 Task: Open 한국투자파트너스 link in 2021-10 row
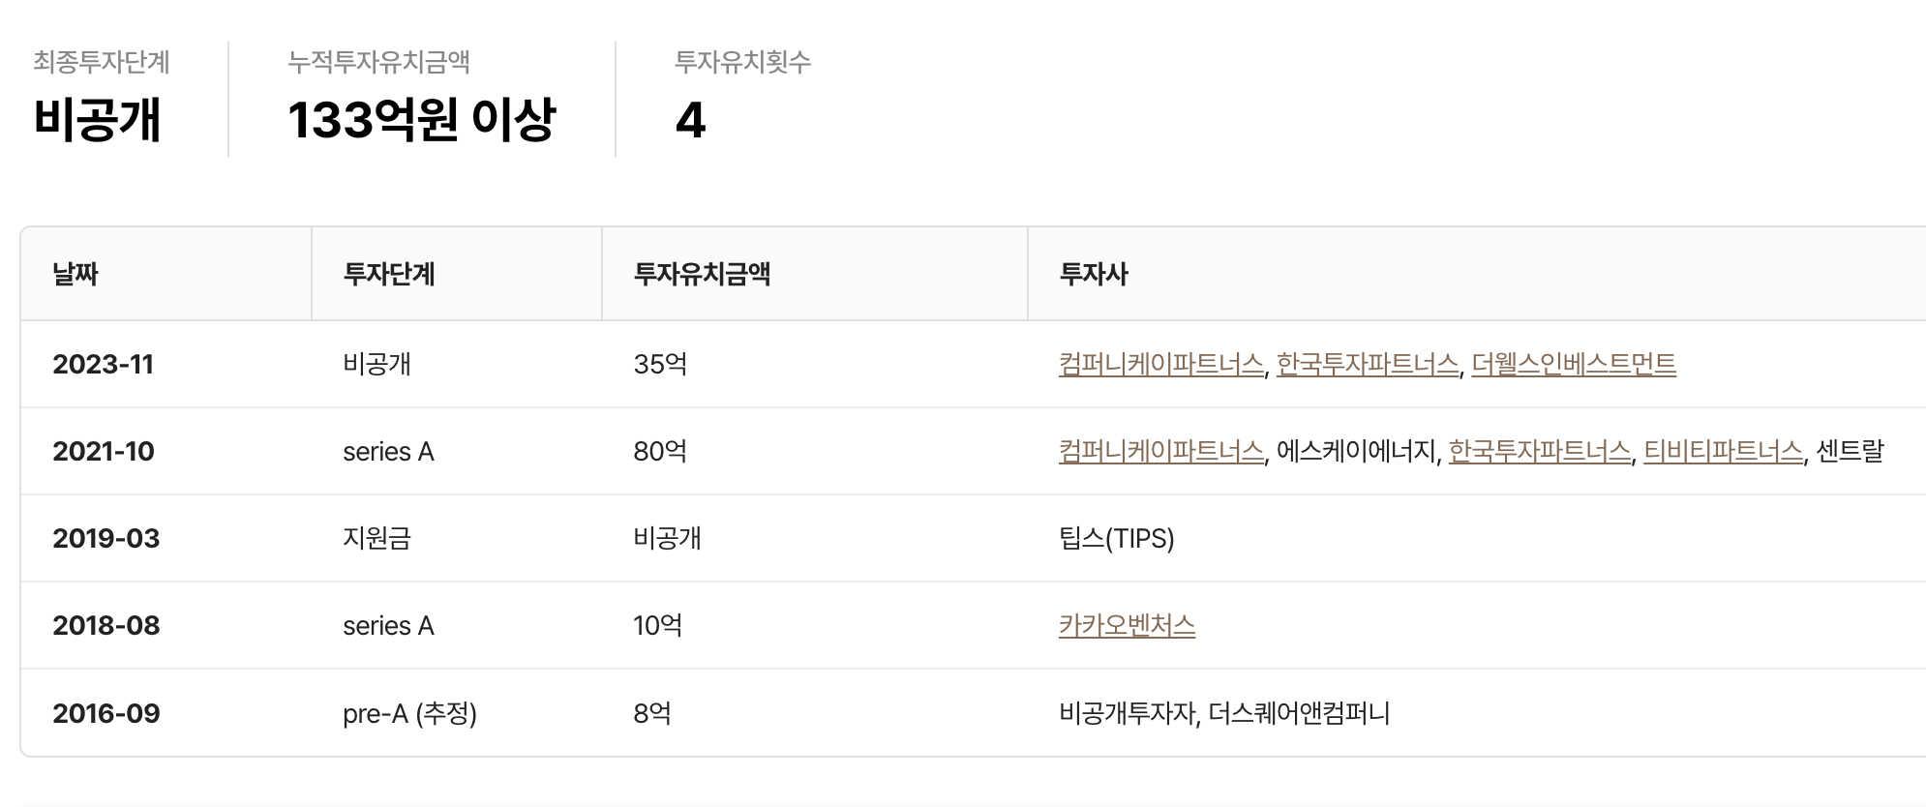pyautogui.click(x=1539, y=451)
